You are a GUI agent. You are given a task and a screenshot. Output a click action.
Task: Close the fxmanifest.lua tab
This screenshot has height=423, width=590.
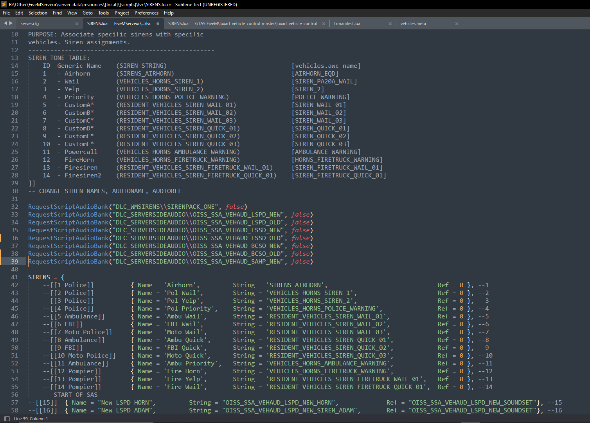click(390, 23)
